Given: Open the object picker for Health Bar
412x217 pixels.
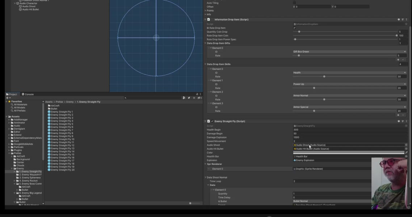Looking at the screenshot, I should point(406,156).
